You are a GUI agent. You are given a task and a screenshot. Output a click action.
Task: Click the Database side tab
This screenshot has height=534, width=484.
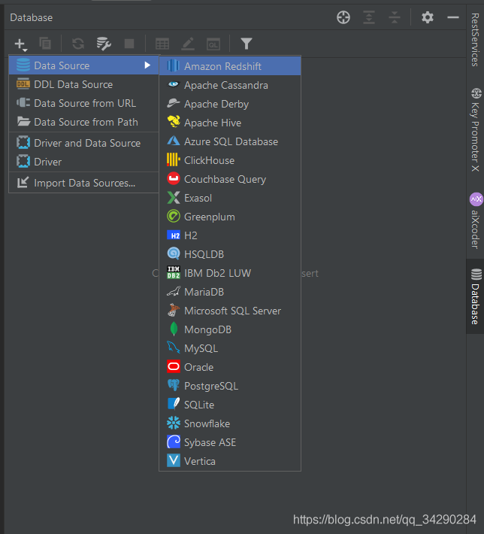[x=475, y=296]
